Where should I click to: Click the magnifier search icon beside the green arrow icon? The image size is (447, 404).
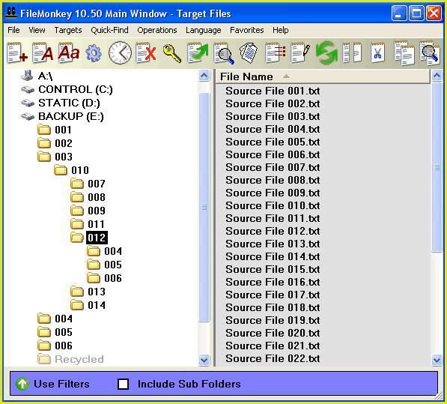point(224,53)
